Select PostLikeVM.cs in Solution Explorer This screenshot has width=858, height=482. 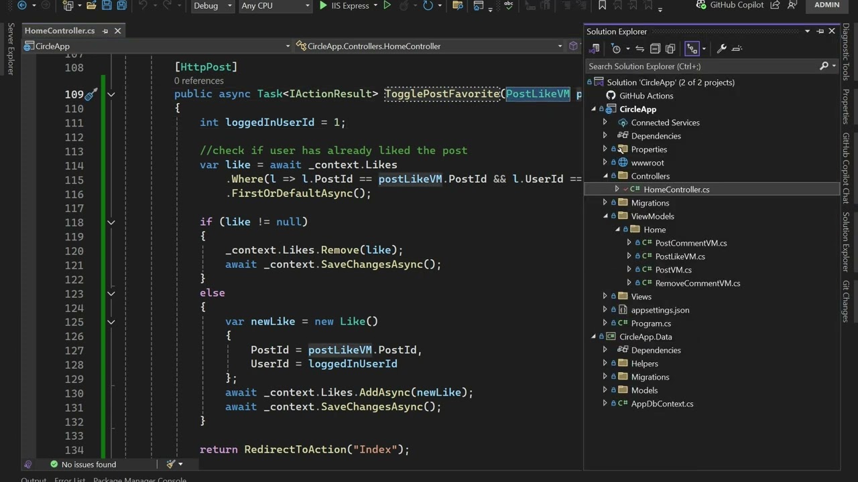tap(680, 256)
